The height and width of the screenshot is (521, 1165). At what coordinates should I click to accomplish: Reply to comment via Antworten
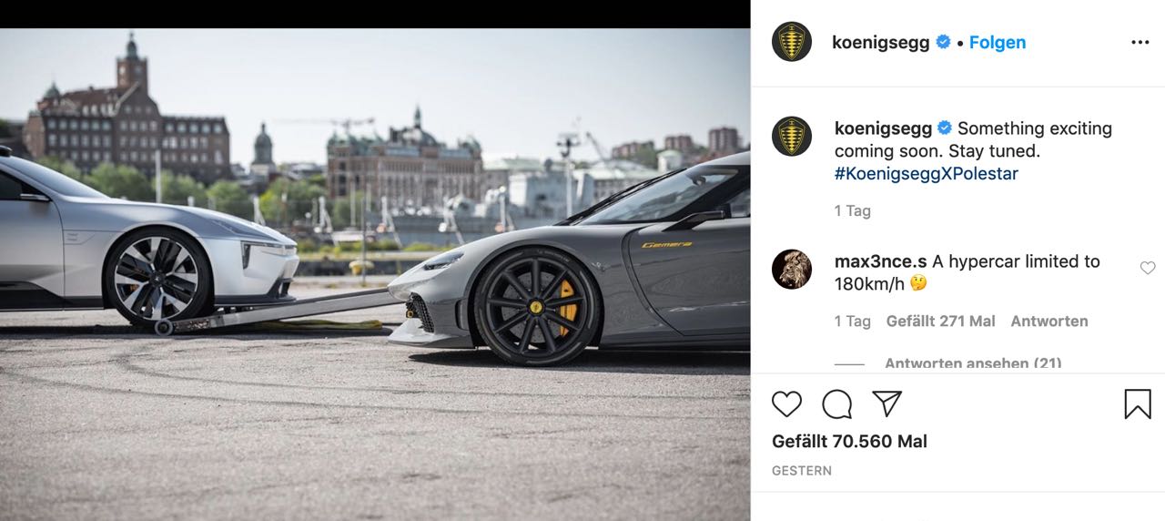(1049, 321)
